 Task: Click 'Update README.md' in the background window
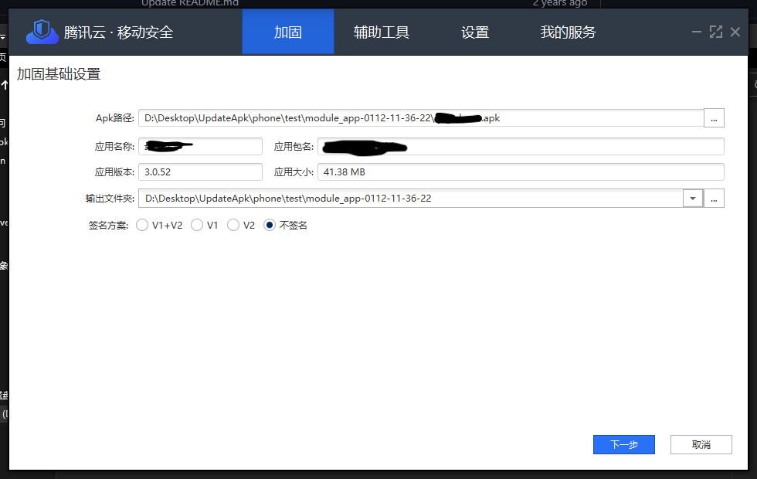pyautogui.click(x=190, y=3)
